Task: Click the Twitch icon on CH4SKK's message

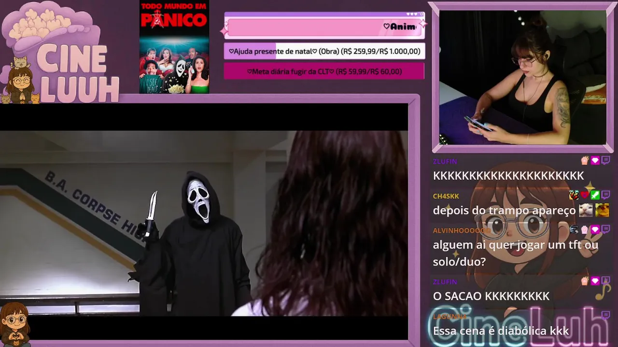Action: coord(605,195)
